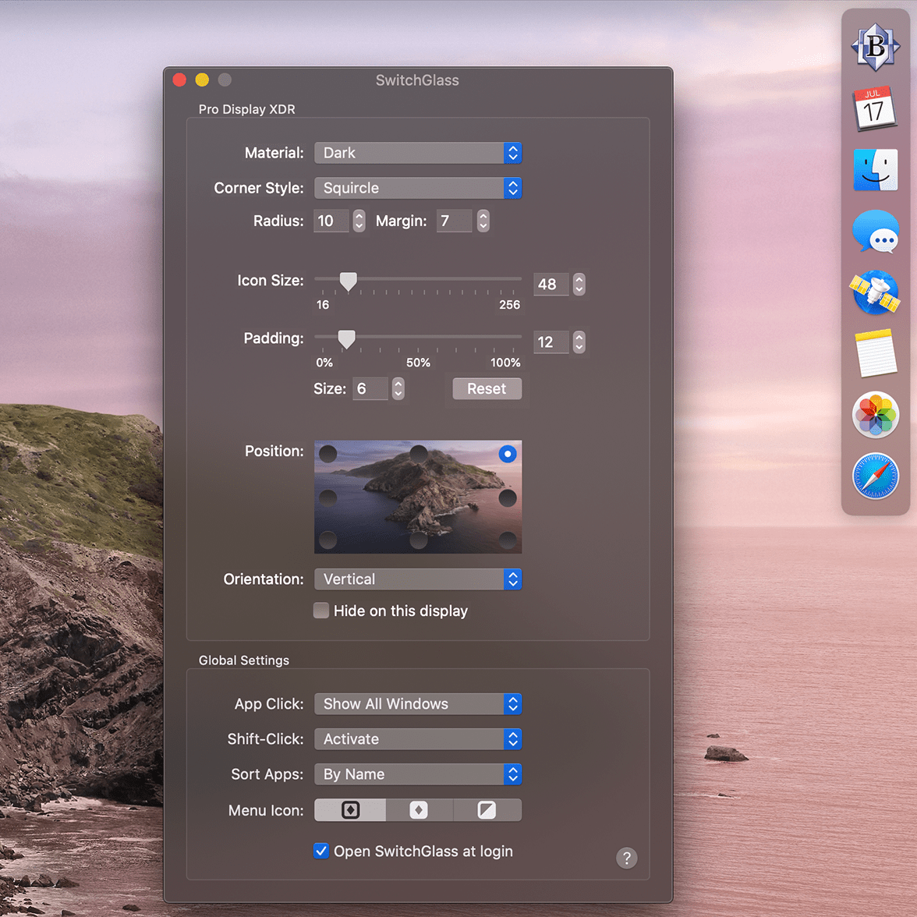
Task: Click the Size stepper next to 6
Action: [398, 388]
